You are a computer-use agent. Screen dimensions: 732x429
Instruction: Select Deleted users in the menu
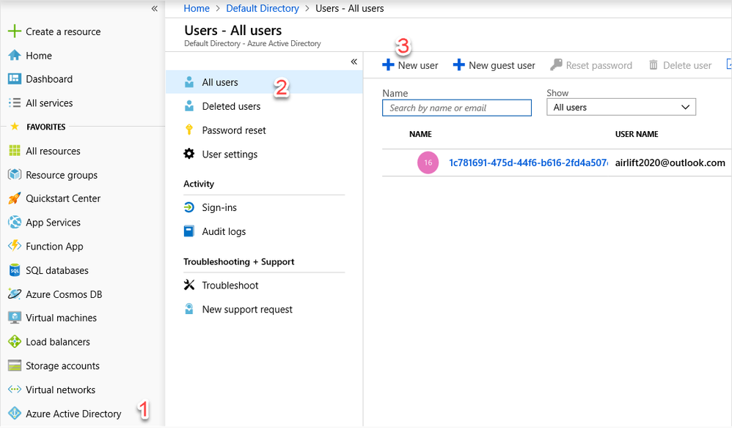[x=231, y=106]
